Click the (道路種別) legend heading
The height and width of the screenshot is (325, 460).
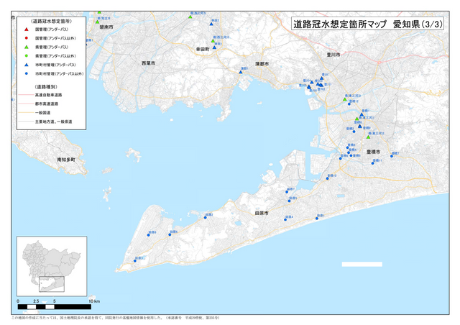click(x=46, y=86)
